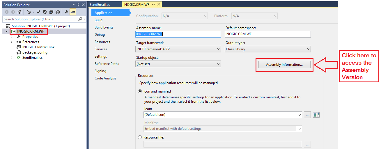381x149 pixels.
Task: Select Solution 'INOGIC.CRM.WF' (1 project) row
Action: [x=41, y=26]
